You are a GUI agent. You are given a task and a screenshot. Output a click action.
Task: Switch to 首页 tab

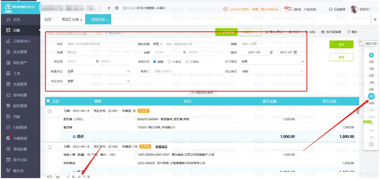coord(48,19)
